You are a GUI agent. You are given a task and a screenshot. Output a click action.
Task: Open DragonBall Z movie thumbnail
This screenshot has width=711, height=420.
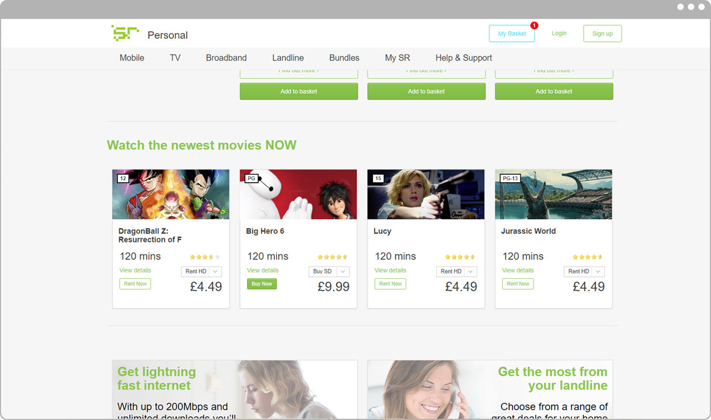pos(171,194)
